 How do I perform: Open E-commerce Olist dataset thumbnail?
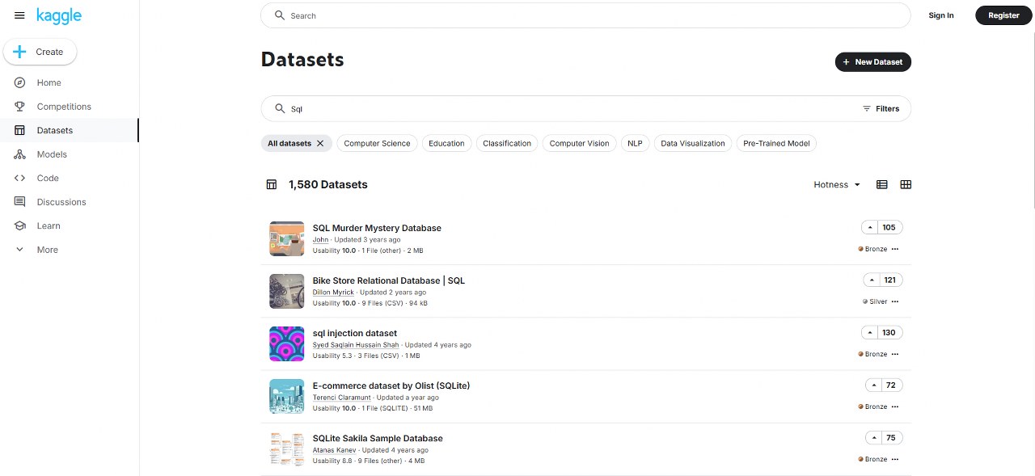pos(286,396)
